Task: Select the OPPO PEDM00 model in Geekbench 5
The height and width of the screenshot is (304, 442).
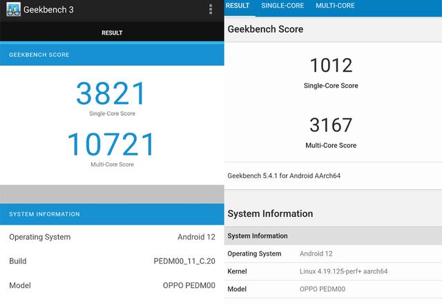Action: click(323, 289)
